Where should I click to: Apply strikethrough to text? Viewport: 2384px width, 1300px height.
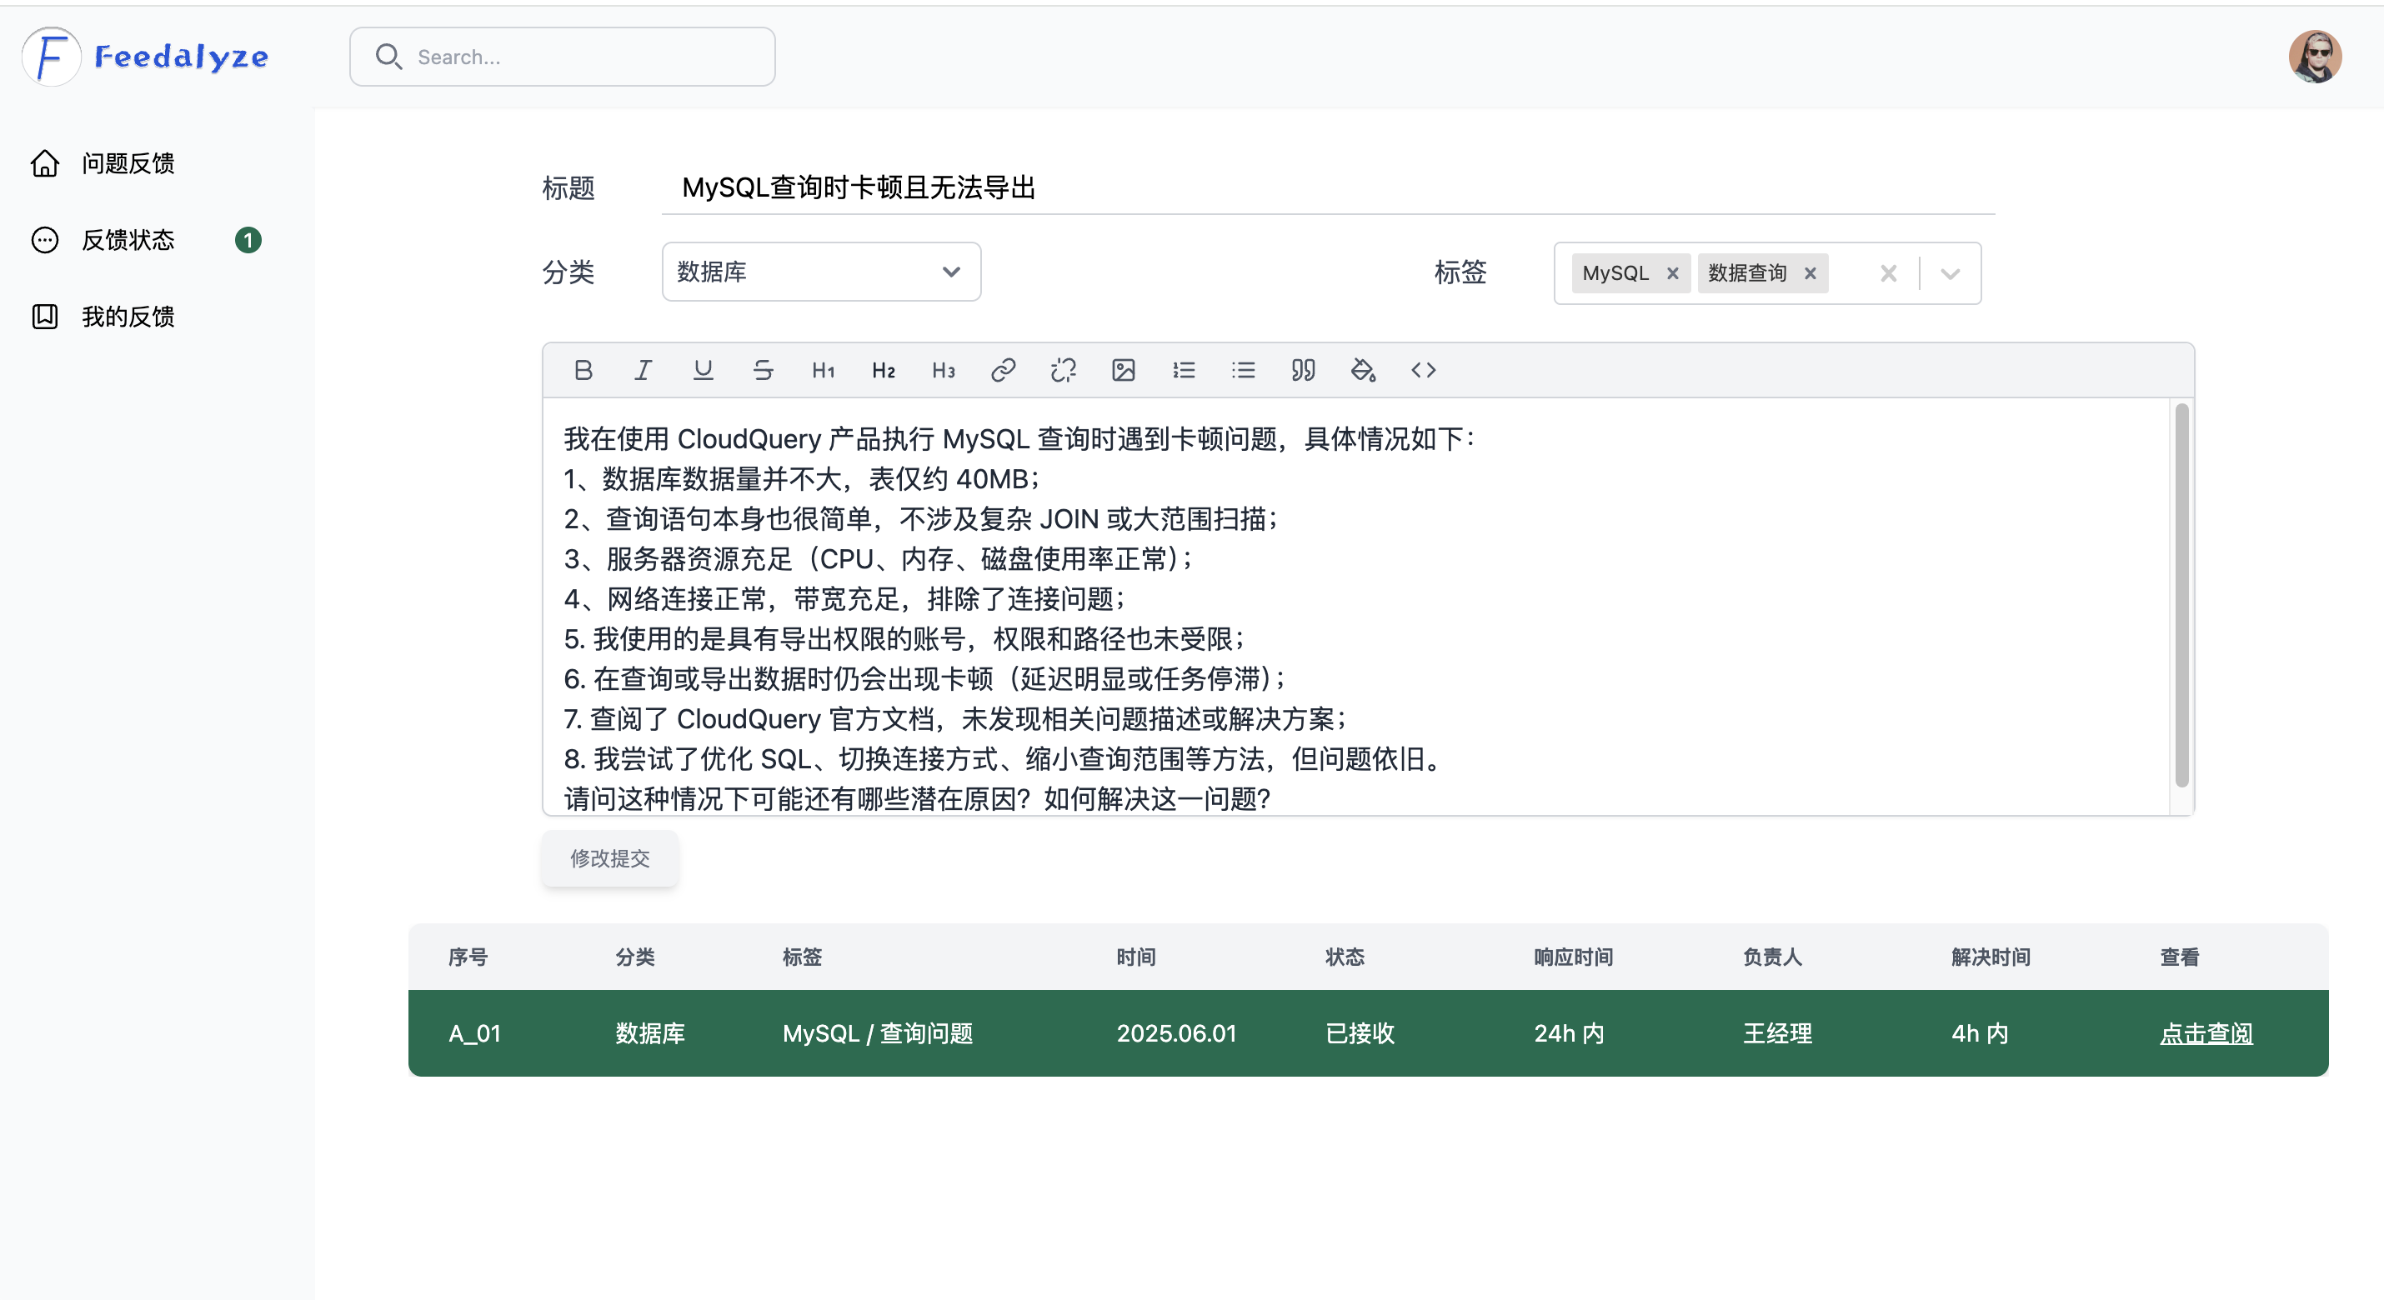[x=763, y=370]
